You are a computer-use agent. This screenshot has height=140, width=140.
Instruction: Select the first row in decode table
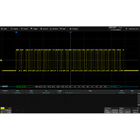pos(69,93)
